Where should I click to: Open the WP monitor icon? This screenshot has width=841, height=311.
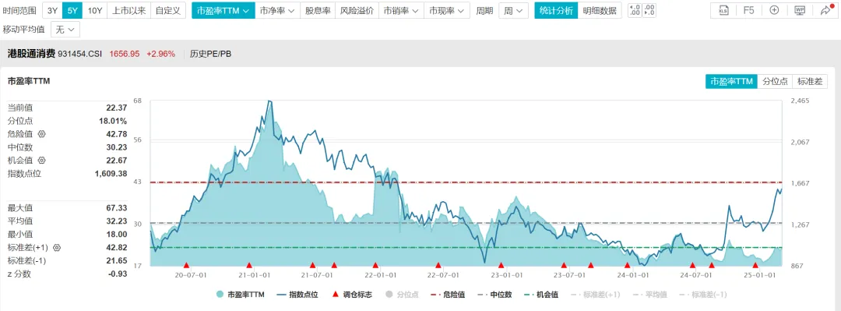[x=800, y=10]
